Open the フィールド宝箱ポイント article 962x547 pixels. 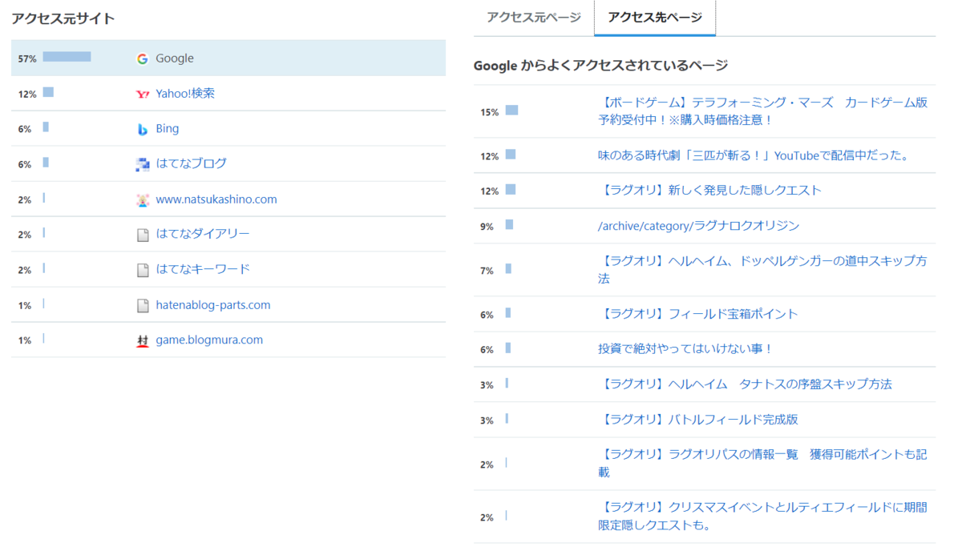[698, 314]
